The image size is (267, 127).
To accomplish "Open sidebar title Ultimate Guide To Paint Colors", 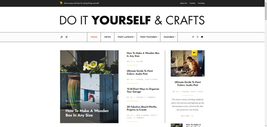I will 188,84.
